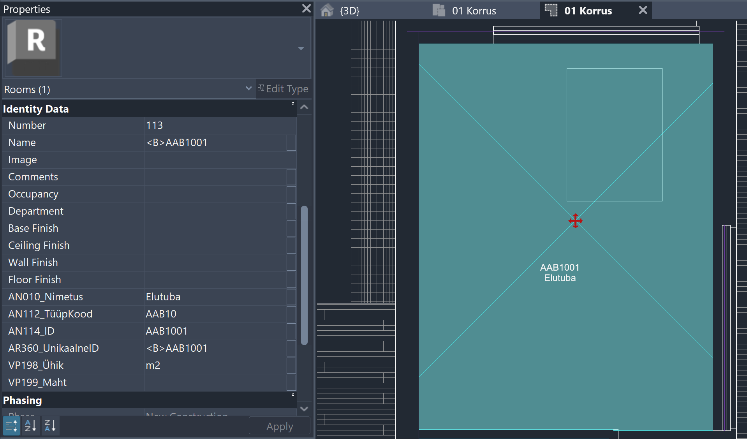Click the Apply button
The height and width of the screenshot is (439, 747).
coord(279,426)
